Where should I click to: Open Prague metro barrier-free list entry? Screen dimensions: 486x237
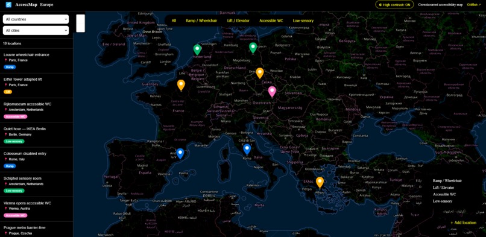point(37,230)
